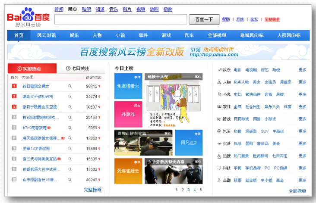This screenshot has width=316, height=203.
Task: Click search icon in rank 6 row
Action: (70, 138)
